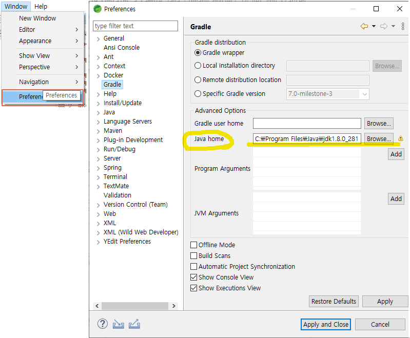Select Remote distribution location option
Viewport: 410px width, 338px height.
(198, 79)
